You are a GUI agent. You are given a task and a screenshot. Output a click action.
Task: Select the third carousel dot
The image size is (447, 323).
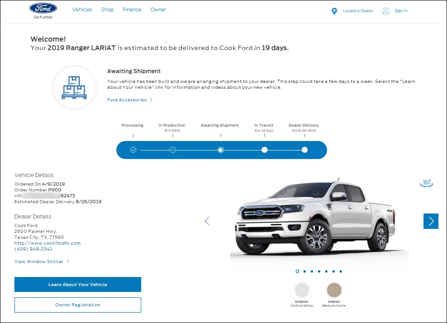click(x=312, y=272)
